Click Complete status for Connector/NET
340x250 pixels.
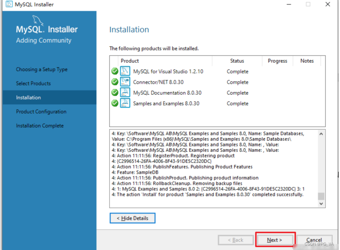click(x=237, y=82)
